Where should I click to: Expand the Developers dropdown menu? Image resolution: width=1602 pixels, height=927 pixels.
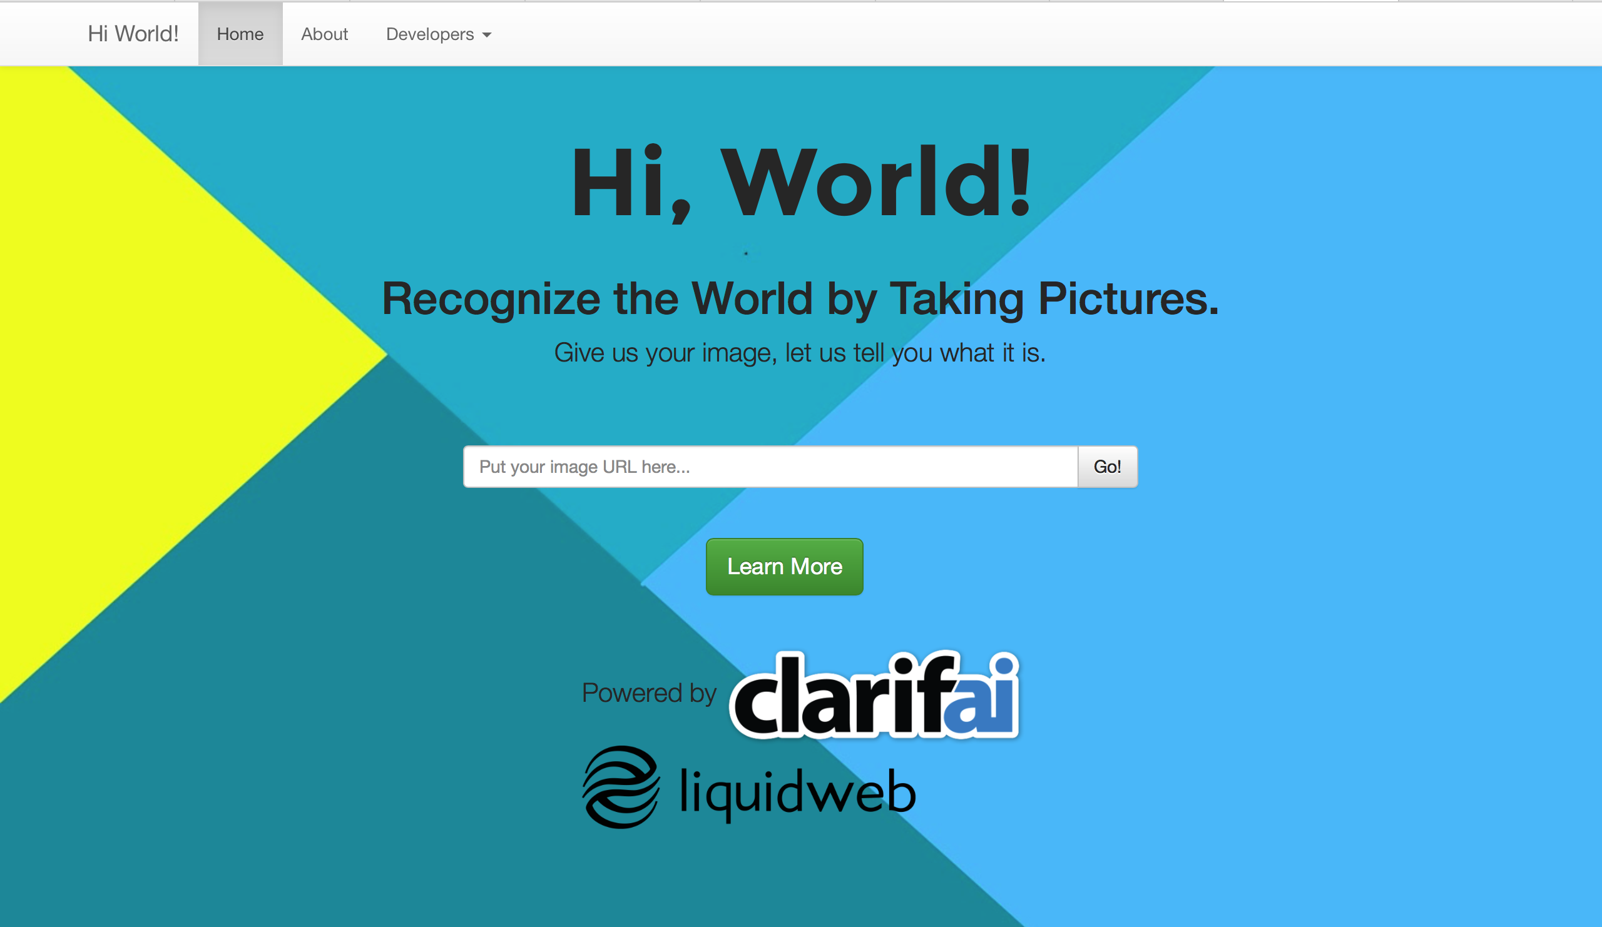point(439,34)
